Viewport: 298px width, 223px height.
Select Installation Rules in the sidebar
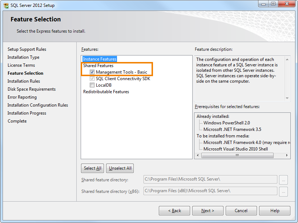(24, 81)
